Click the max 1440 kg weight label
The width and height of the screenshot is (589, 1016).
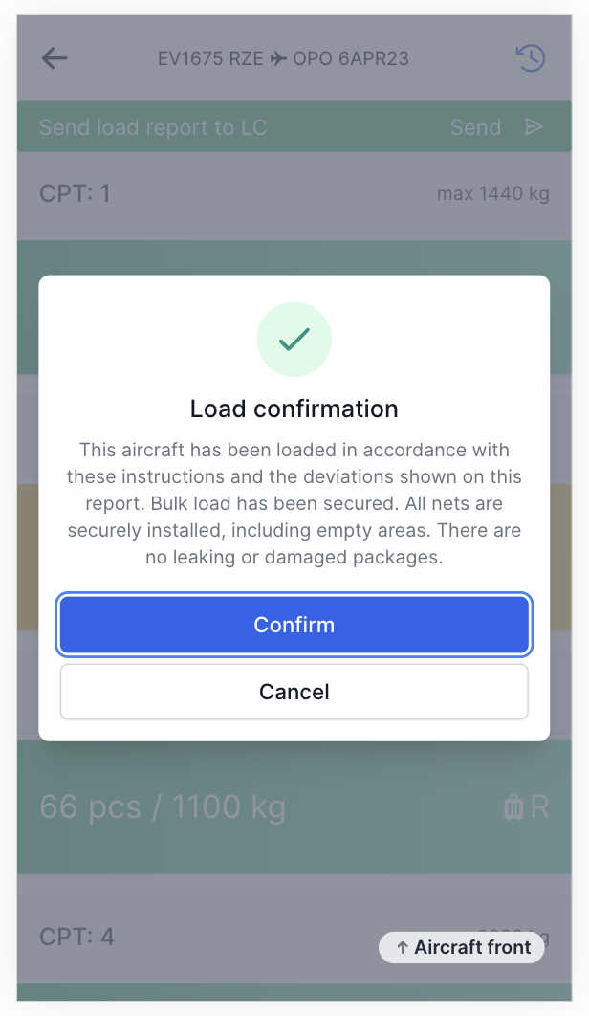pyautogui.click(x=492, y=193)
